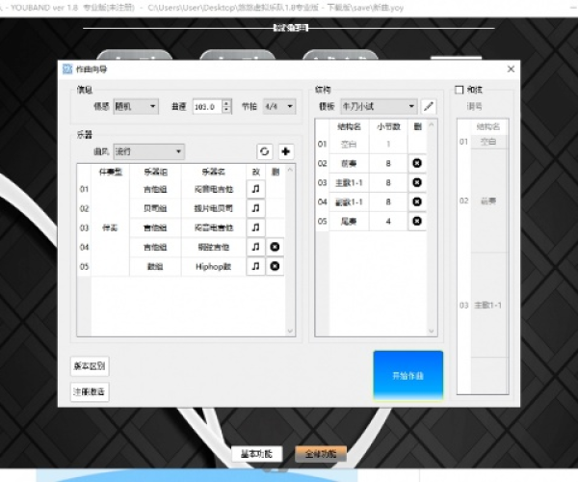
Task: Click the 主歌1-1 row in the chord panel
Action: 487,305
